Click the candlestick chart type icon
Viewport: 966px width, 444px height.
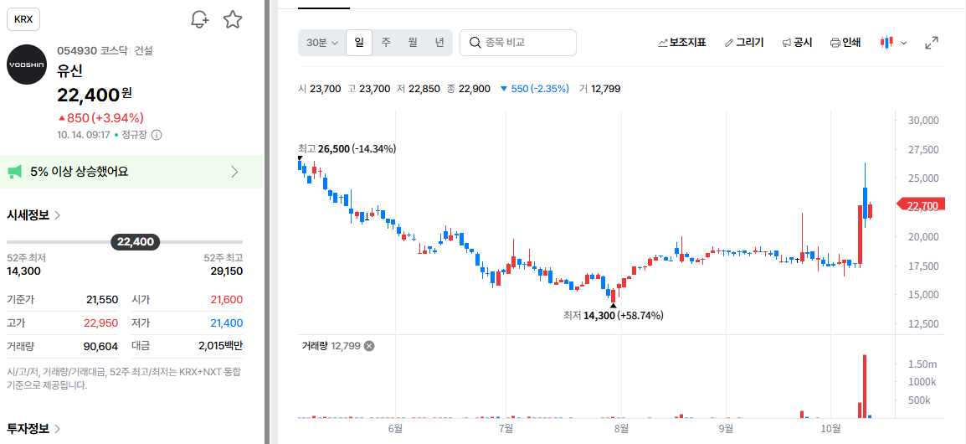(886, 43)
